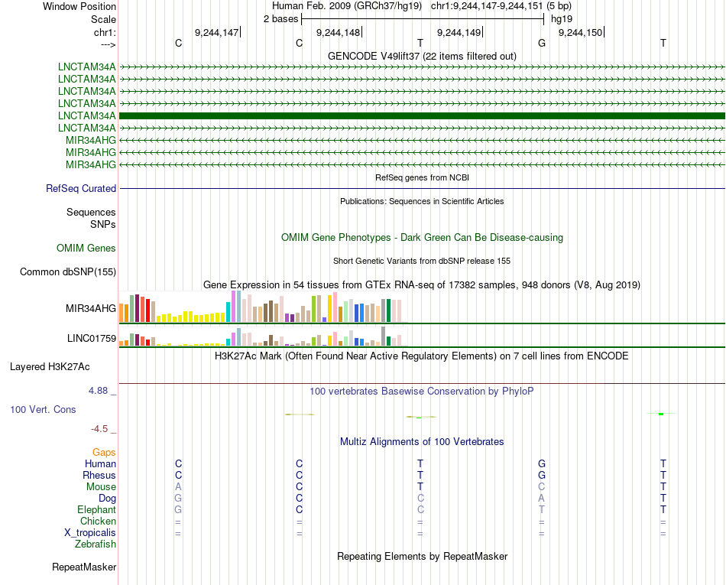Click the Human Feb. 2009 (GRCh37/hg19) assembly text
The height and width of the screenshot is (585, 726).
click(x=347, y=6)
